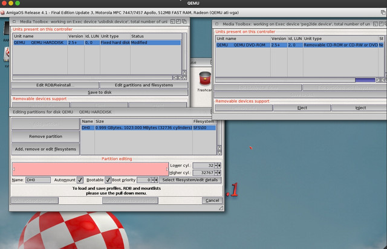387x249 pixels.
Task: Click Select filesystem/edit details button
Action: [190, 180]
